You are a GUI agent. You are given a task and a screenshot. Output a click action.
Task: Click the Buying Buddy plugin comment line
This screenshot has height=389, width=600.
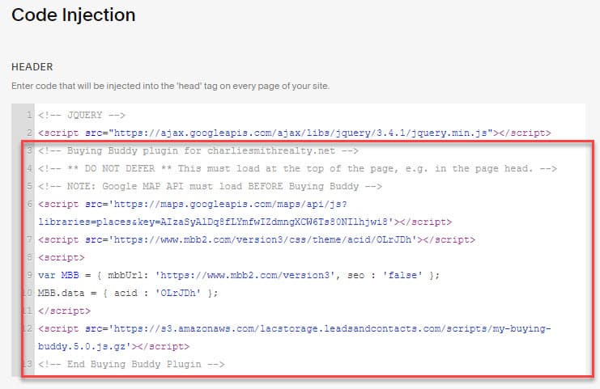click(x=198, y=150)
